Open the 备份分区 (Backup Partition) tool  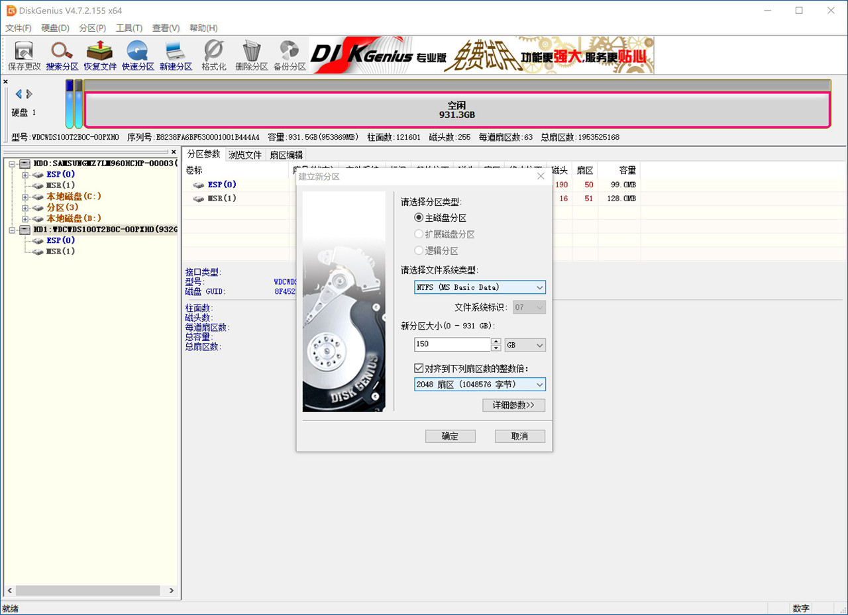coord(288,55)
